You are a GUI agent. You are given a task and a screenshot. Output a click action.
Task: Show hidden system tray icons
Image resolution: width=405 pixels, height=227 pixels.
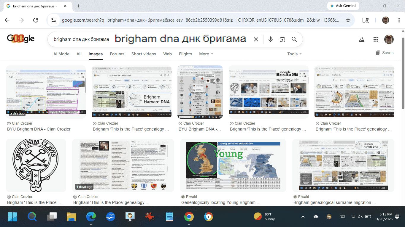[x=303, y=217]
